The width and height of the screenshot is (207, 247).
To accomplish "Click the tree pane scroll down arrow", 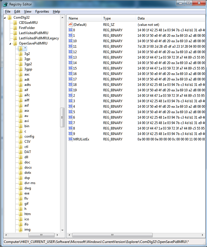I will 62,230.
